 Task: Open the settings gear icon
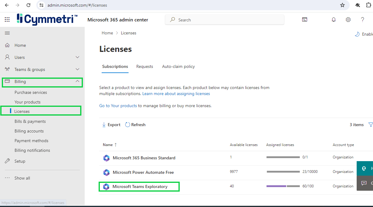click(x=348, y=20)
